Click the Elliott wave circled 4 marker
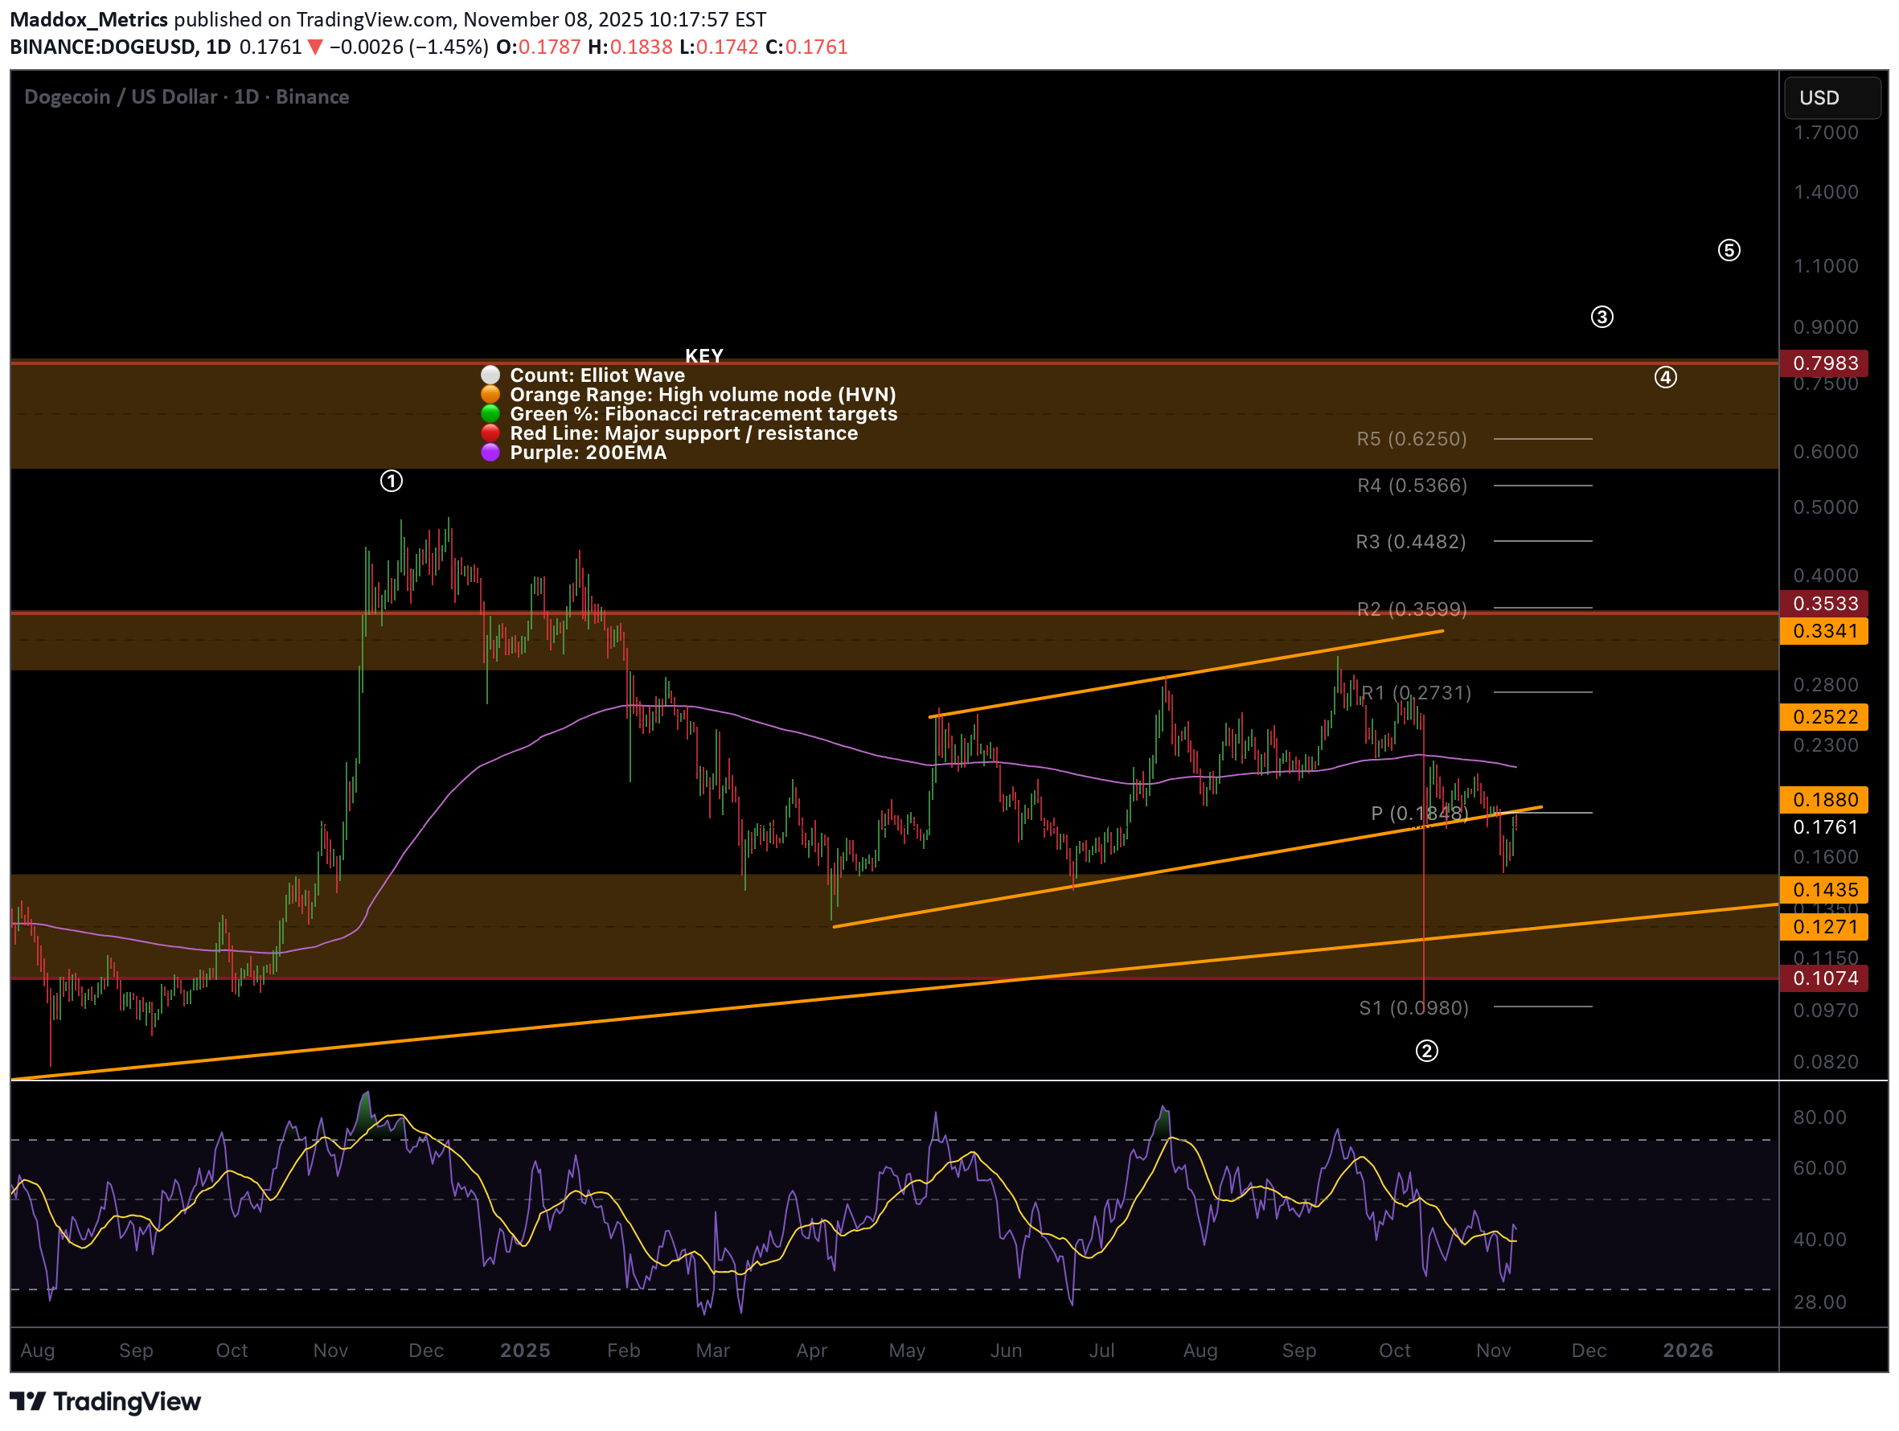 [1667, 378]
